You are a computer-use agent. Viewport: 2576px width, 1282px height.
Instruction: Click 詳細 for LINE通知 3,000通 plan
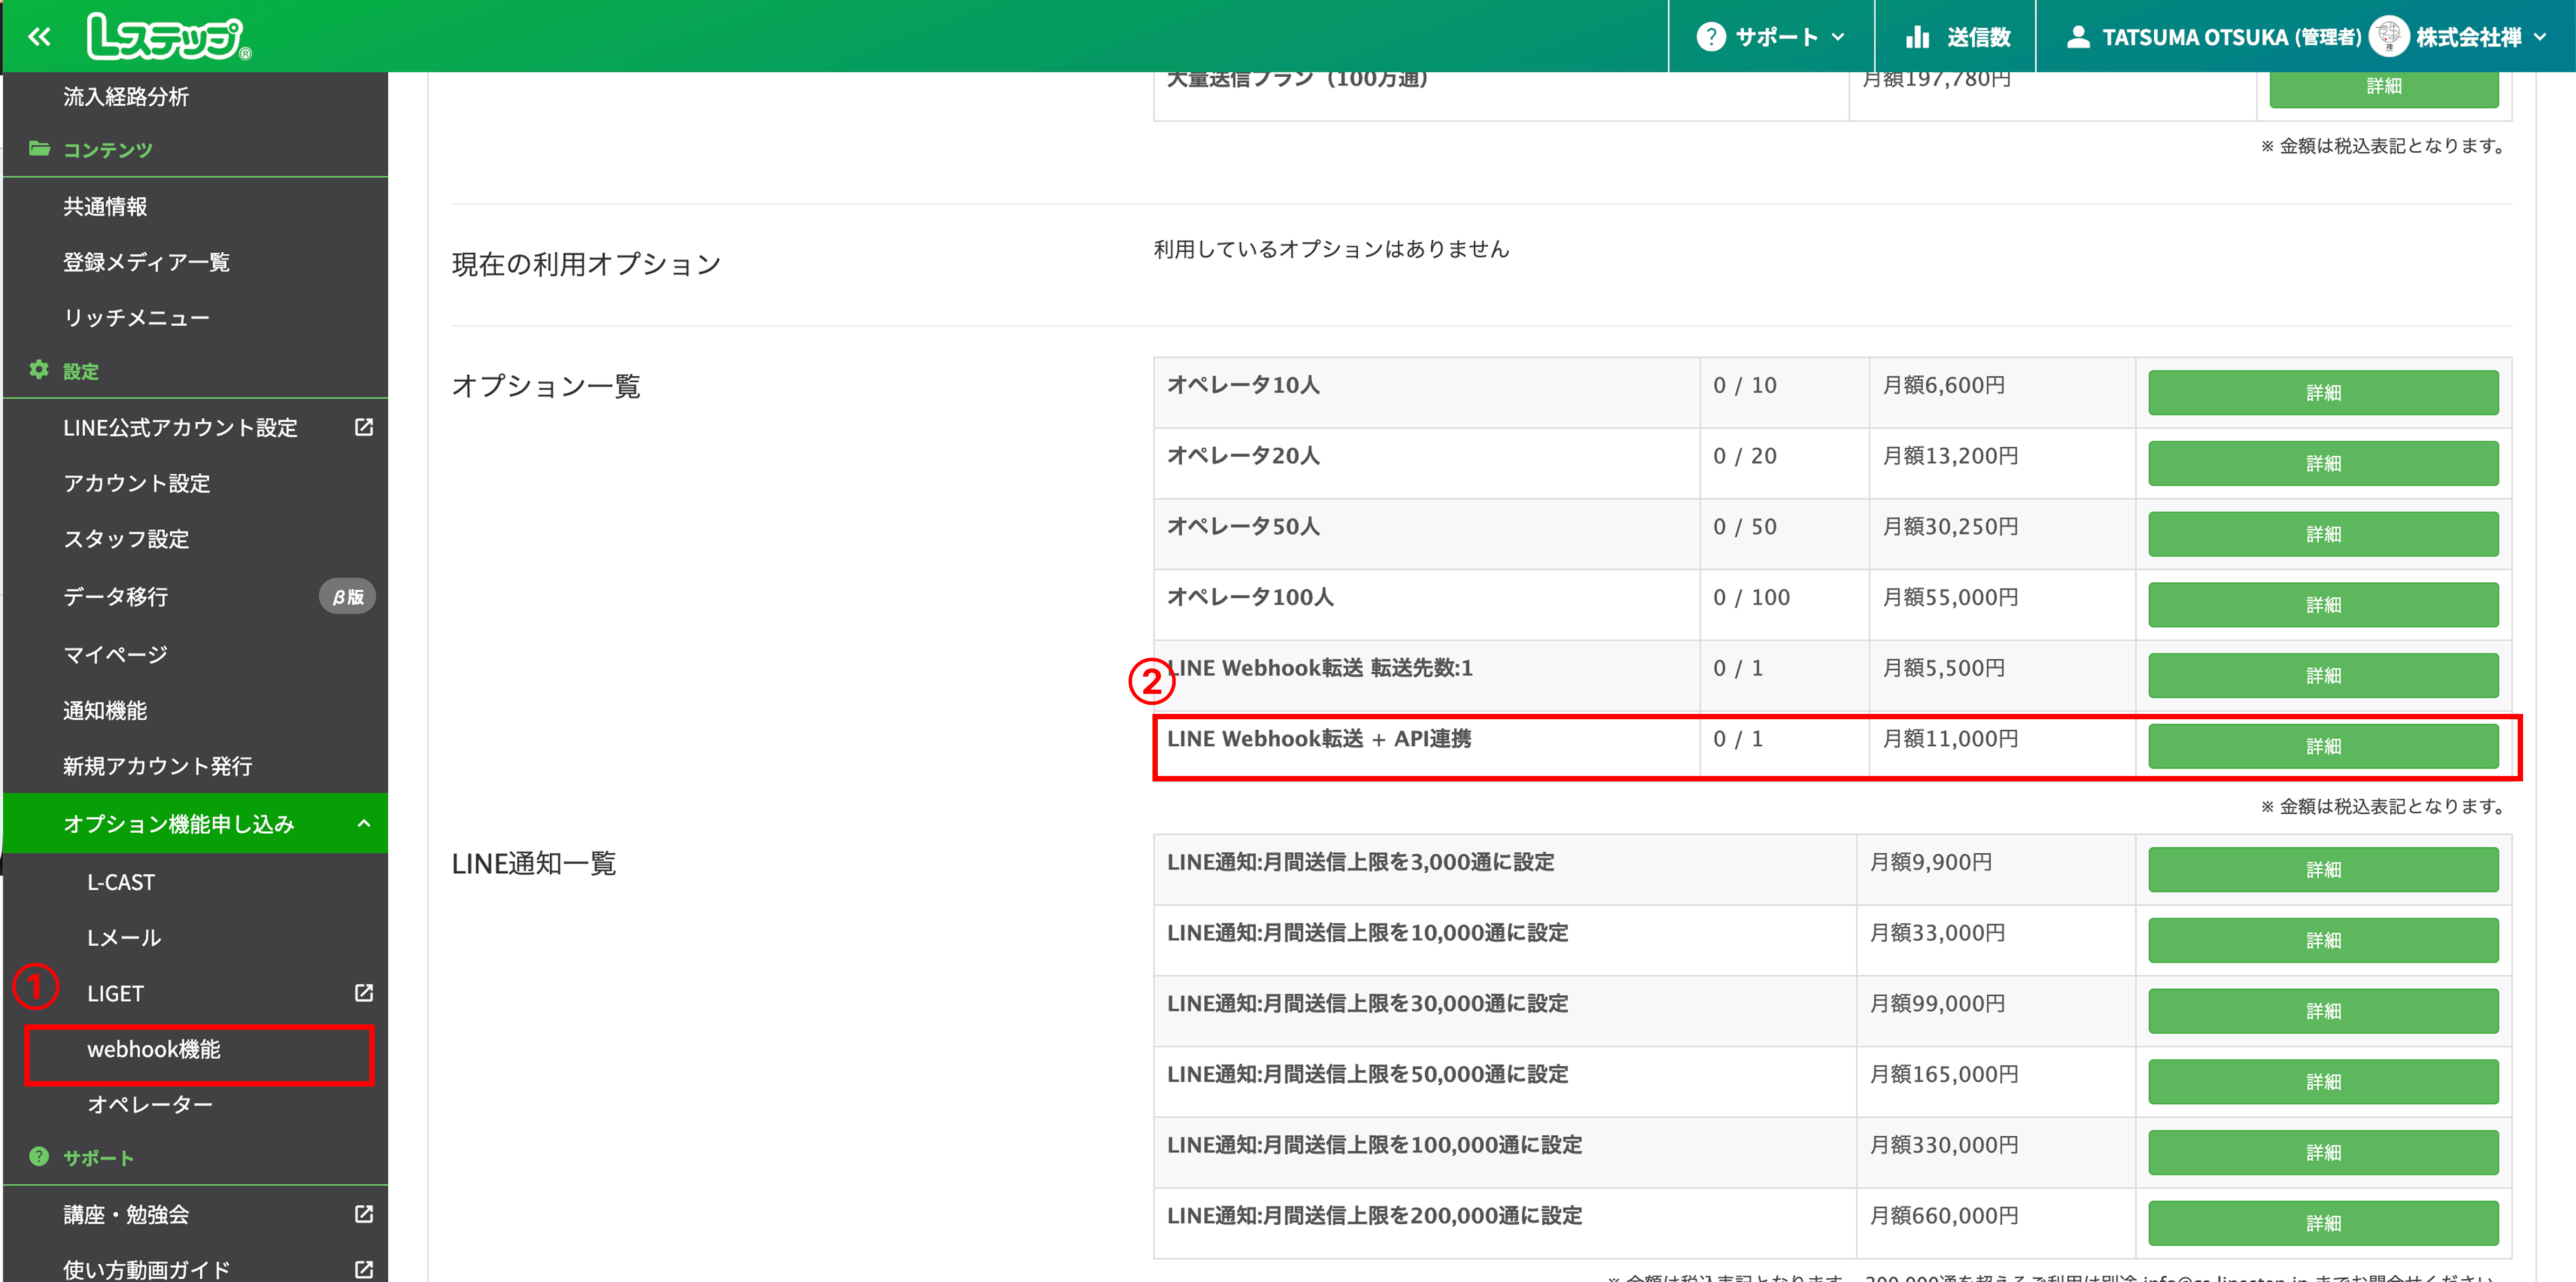(x=2322, y=869)
